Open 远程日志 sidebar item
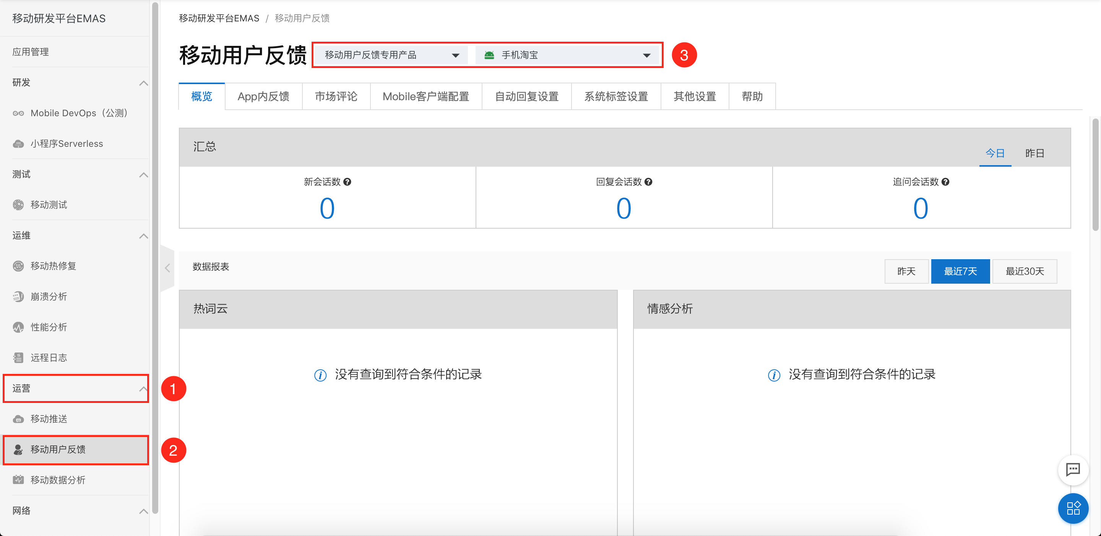Screen dimensions: 1101x536 [x=75, y=358]
